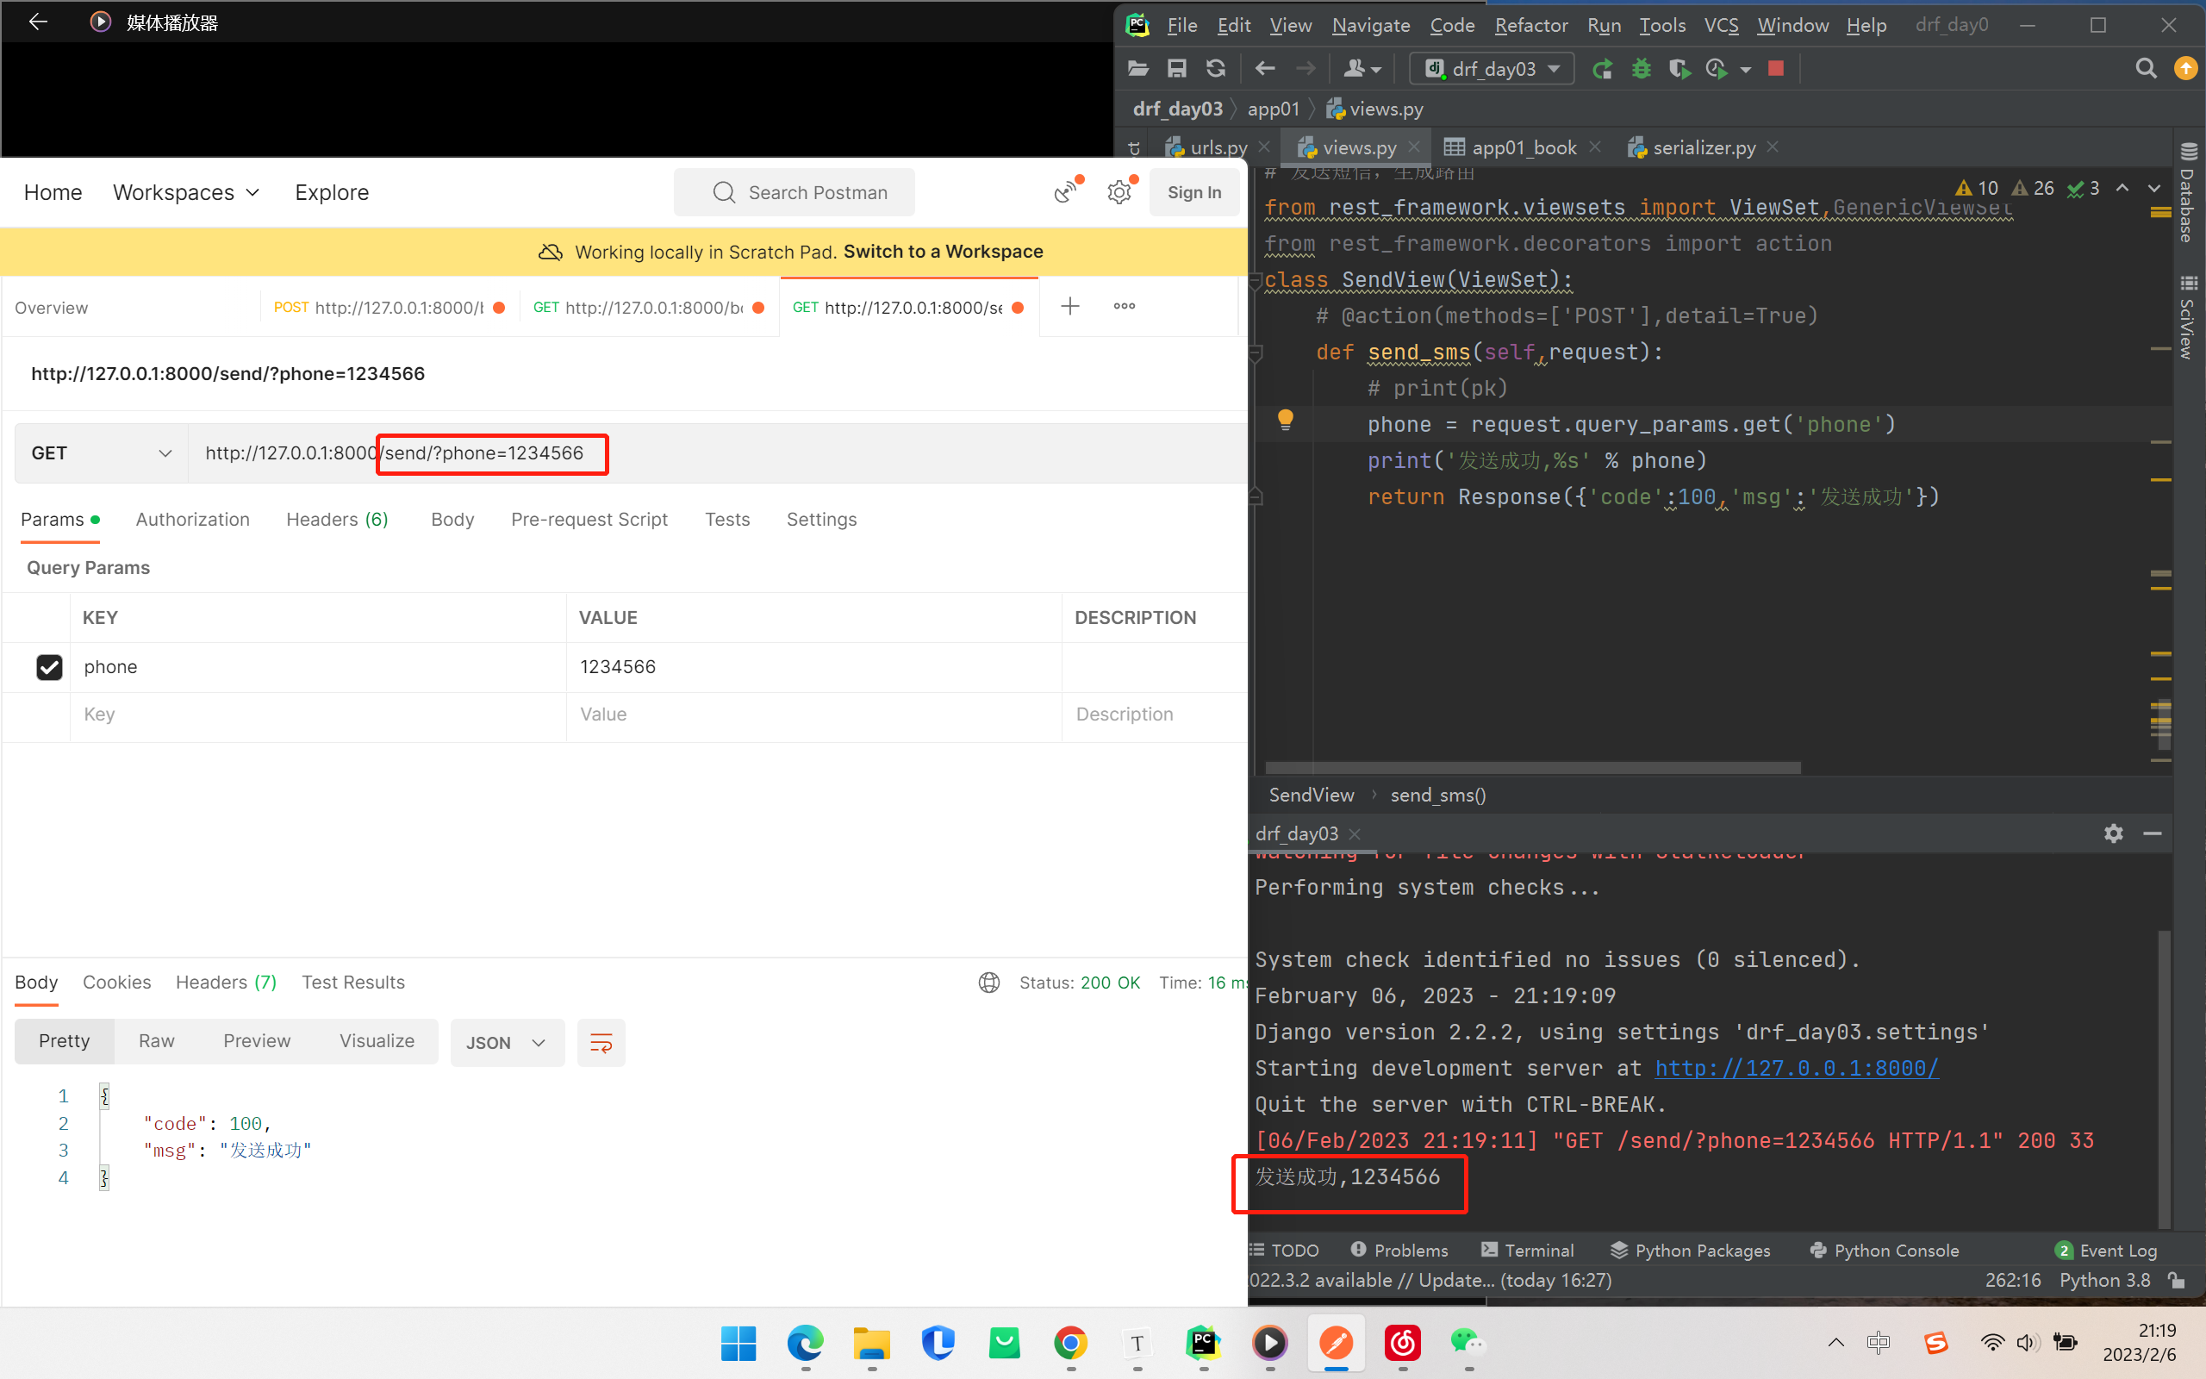Show hidden system tray icons
Viewport: 2206px width, 1379px height.
1836,1343
